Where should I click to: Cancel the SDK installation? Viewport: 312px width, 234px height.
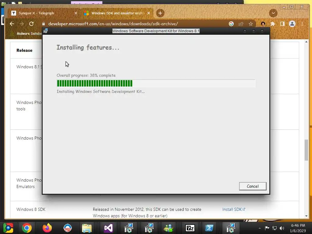click(x=253, y=186)
